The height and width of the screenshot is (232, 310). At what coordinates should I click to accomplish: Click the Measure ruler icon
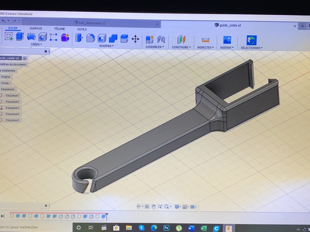(206, 40)
